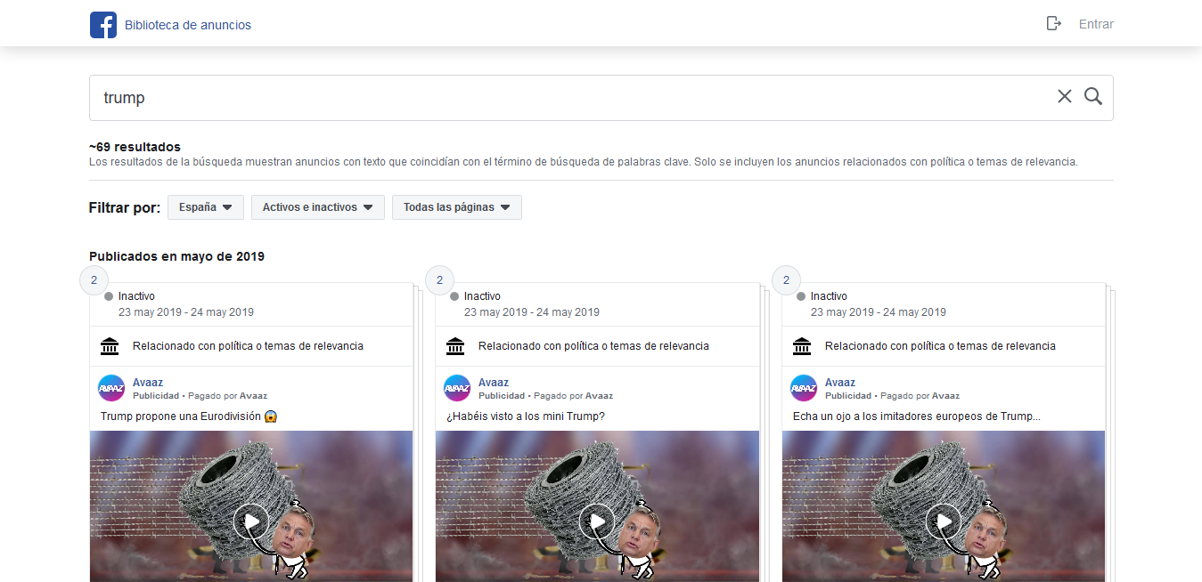The width and height of the screenshot is (1202, 582).
Task: Open the Activos e inactivos filter dropdown
Action: click(317, 206)
